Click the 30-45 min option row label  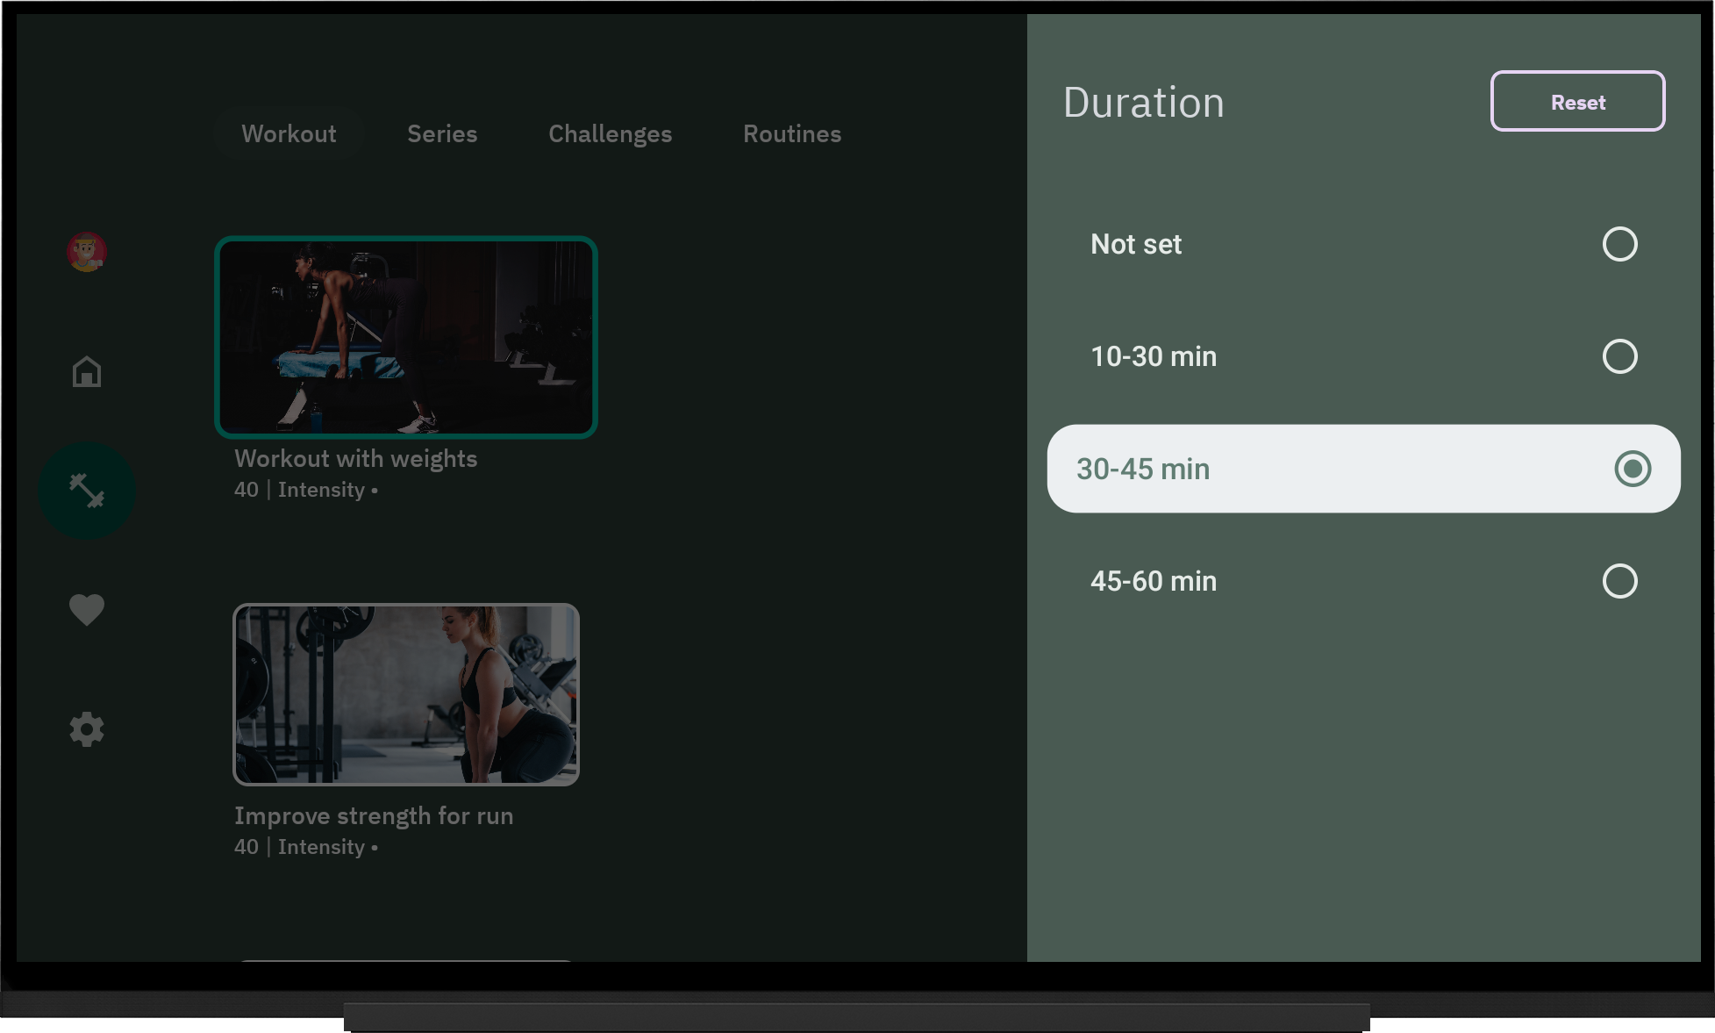1142,470
